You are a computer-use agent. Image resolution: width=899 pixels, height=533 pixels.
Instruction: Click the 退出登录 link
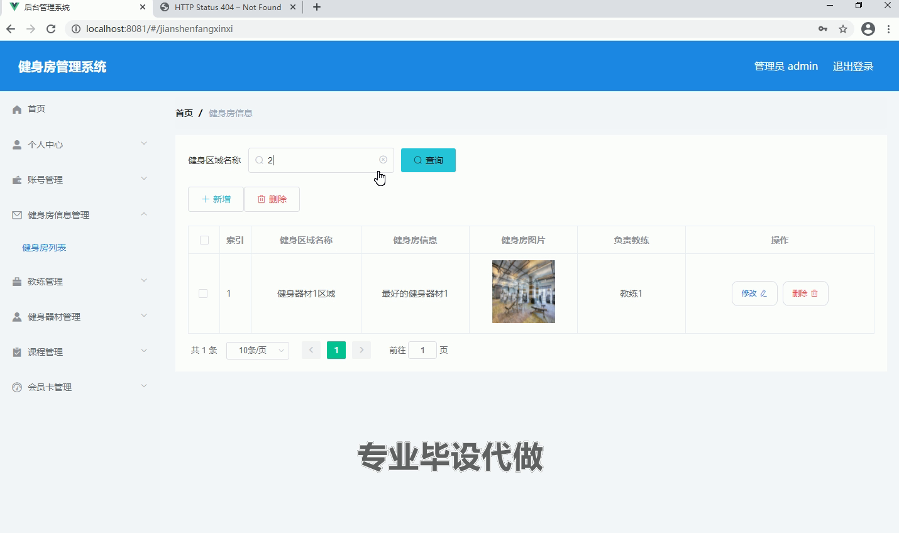coord(853,67)
